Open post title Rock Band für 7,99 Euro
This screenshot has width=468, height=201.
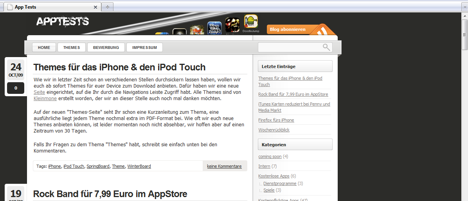point(110,194)
